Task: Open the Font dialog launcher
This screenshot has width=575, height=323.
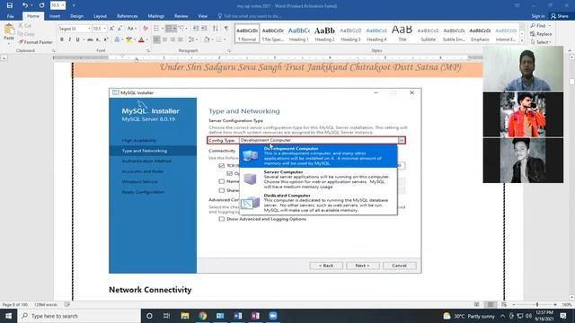Action: (148, 50)
